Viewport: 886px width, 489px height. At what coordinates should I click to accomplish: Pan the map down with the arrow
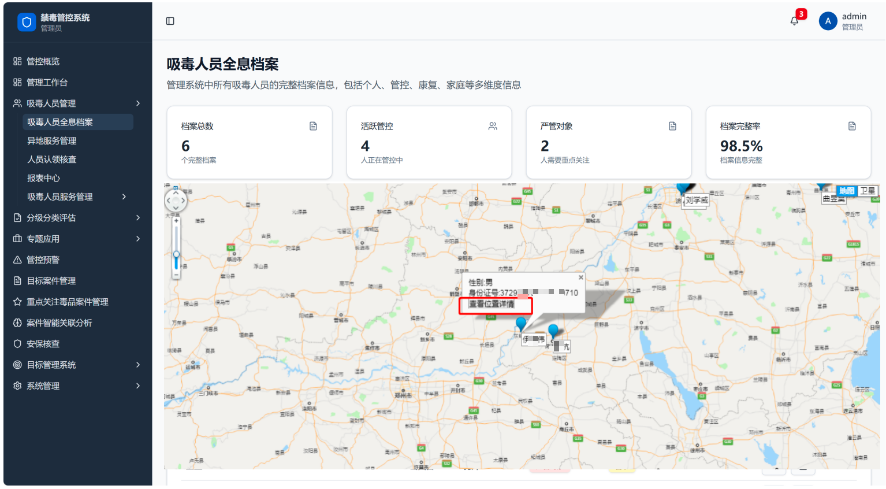176,209
